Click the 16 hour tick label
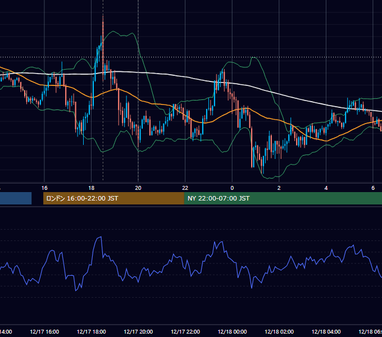 pos(44,188)
